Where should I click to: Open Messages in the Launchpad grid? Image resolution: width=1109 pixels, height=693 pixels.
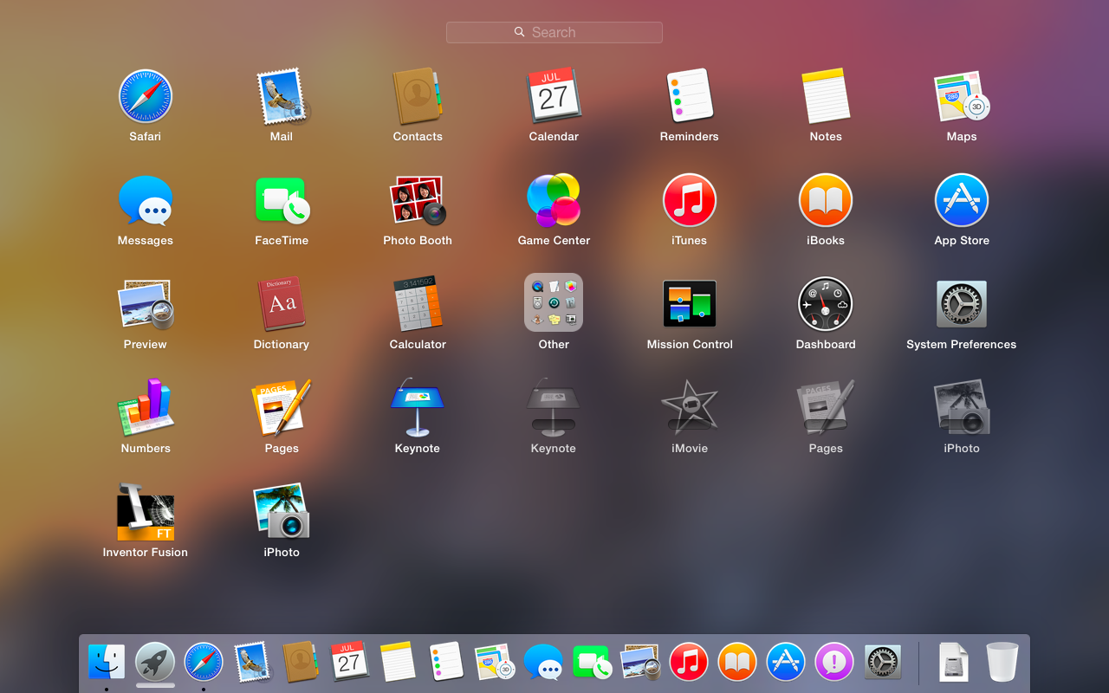(x=146, y=200)
